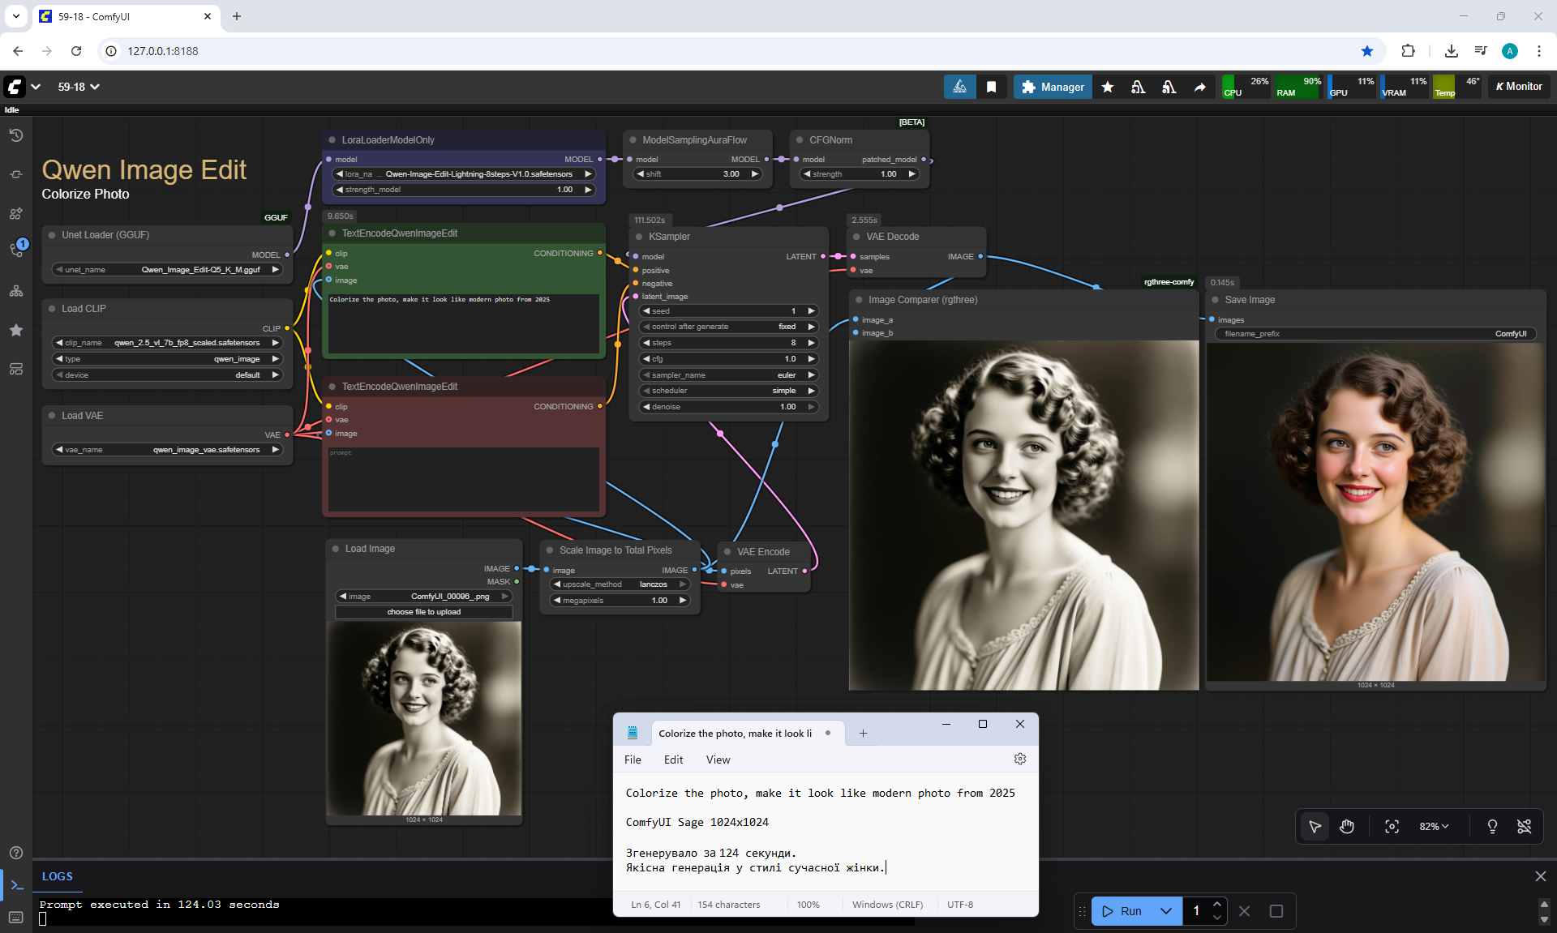Open the queue history sidebar icon

[x=16, y=135]
